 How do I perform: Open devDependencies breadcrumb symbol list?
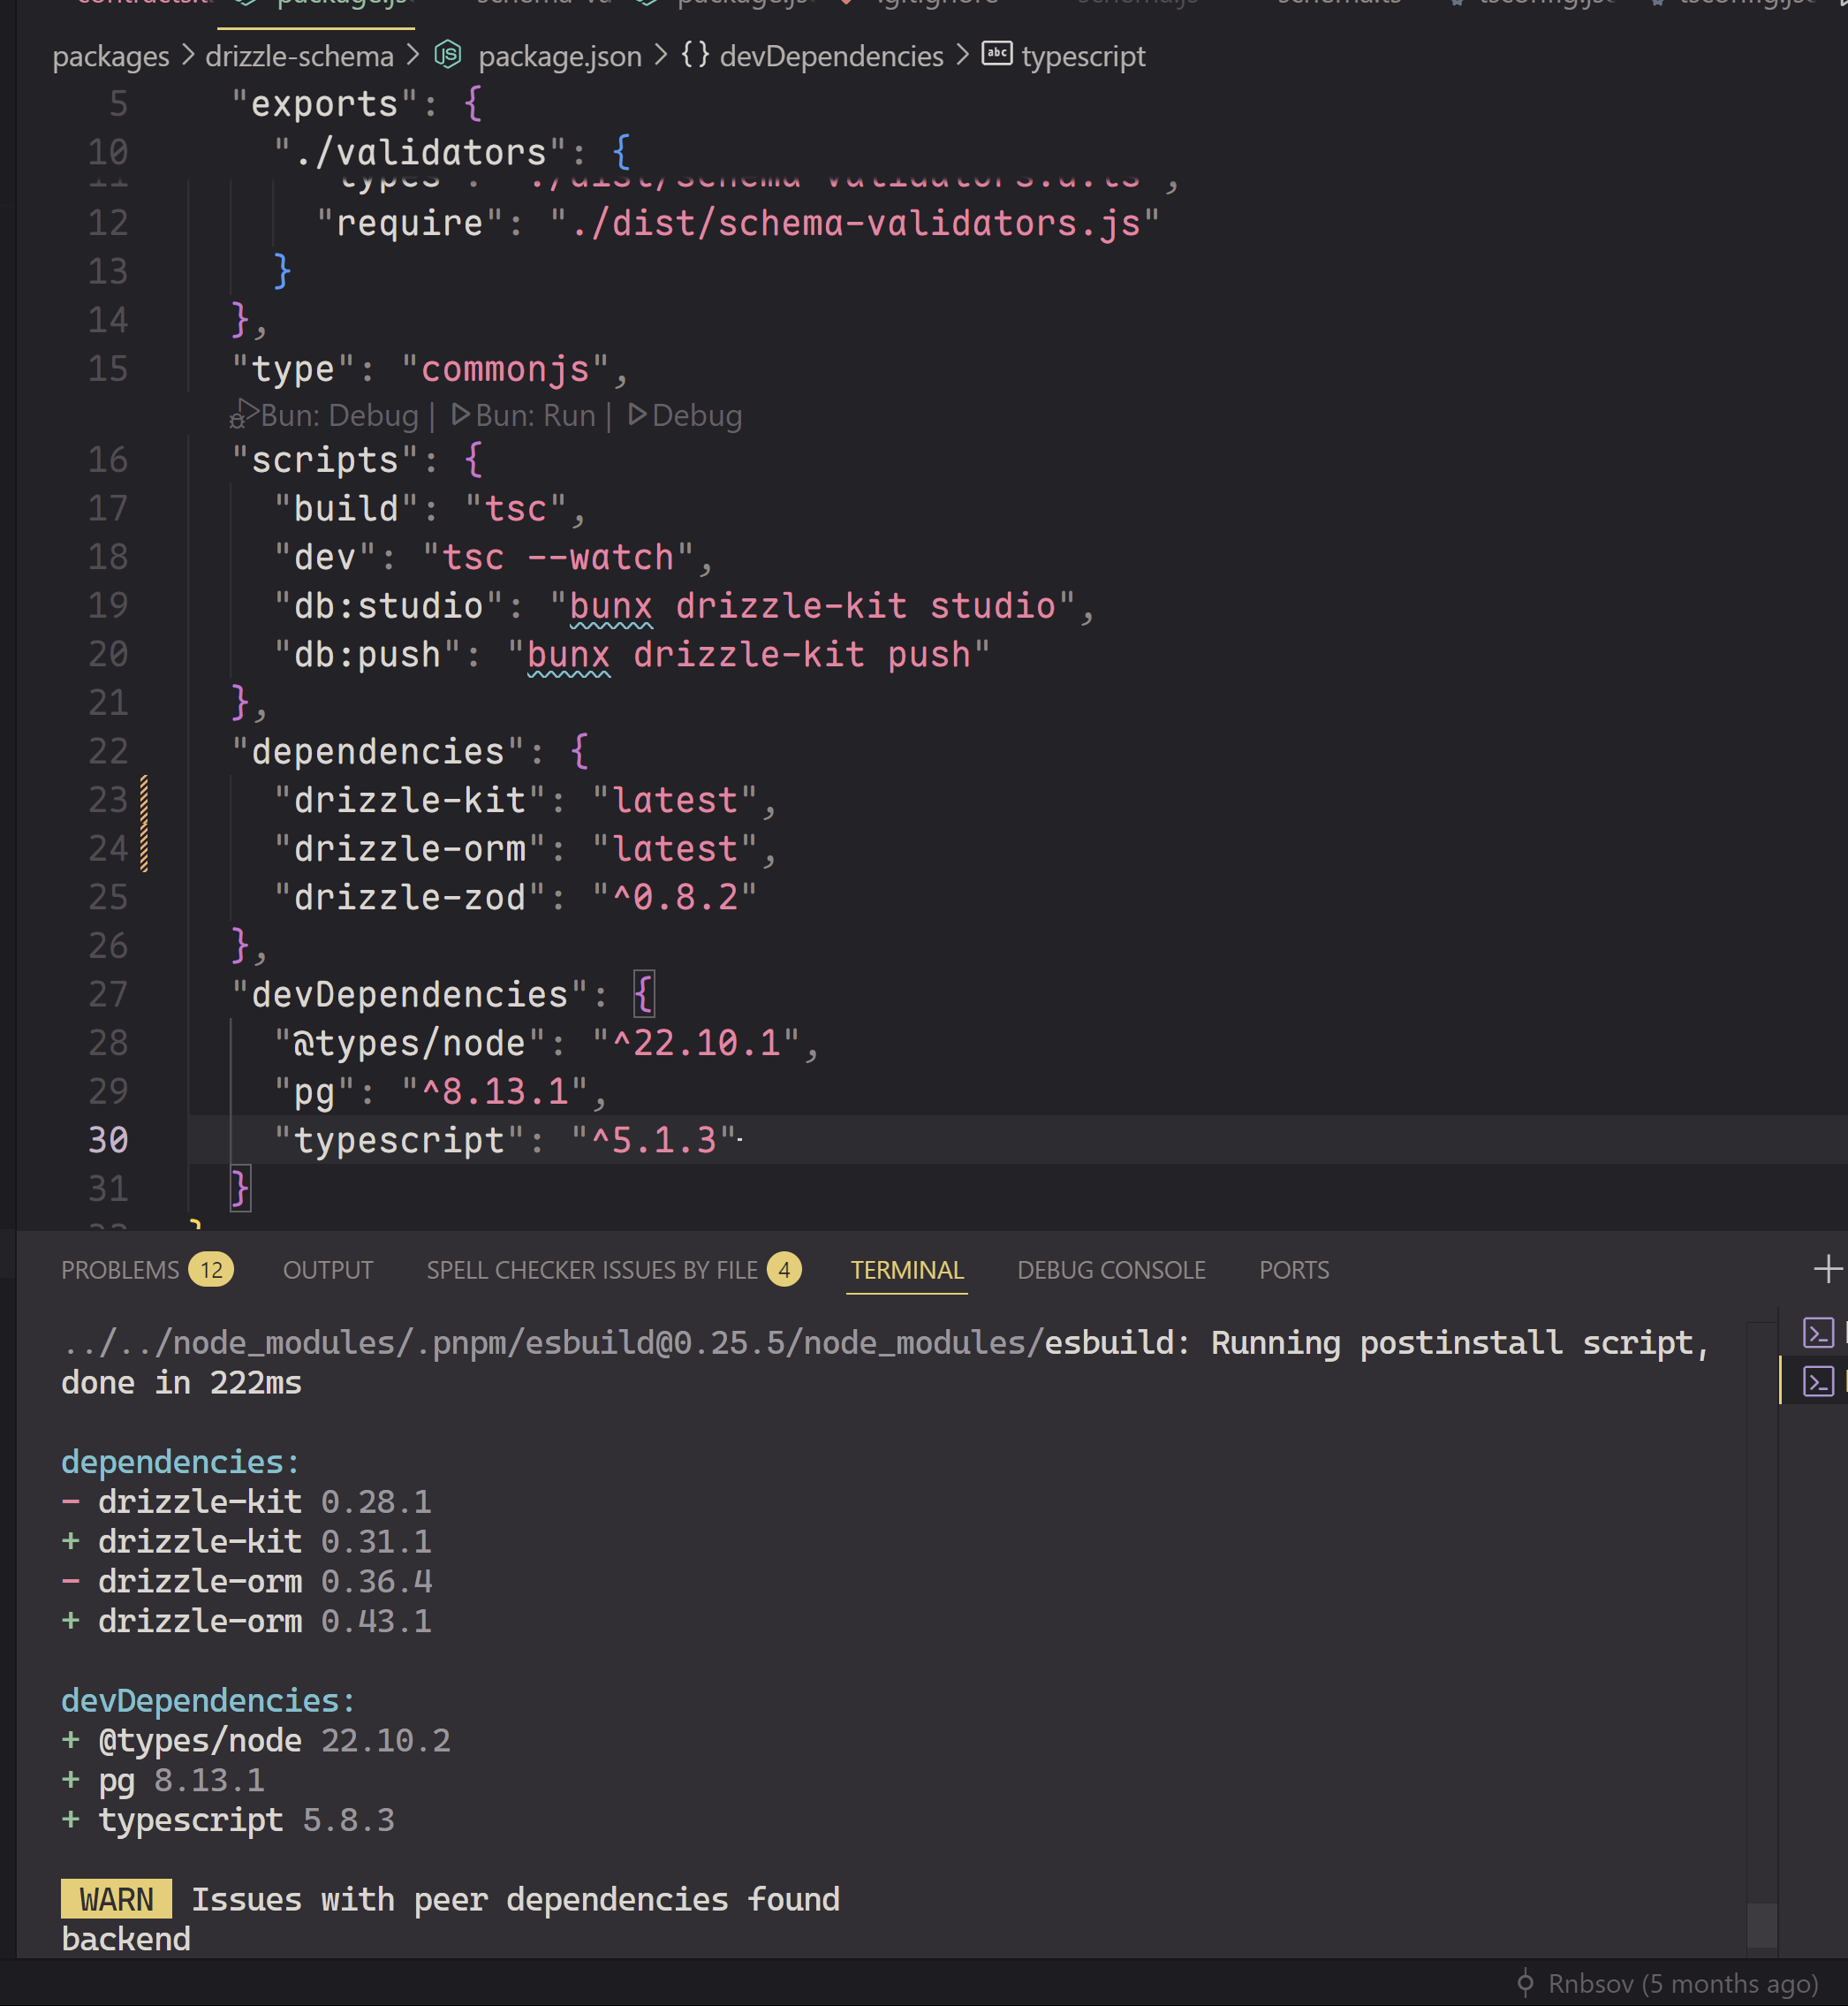tap(831, 56)
